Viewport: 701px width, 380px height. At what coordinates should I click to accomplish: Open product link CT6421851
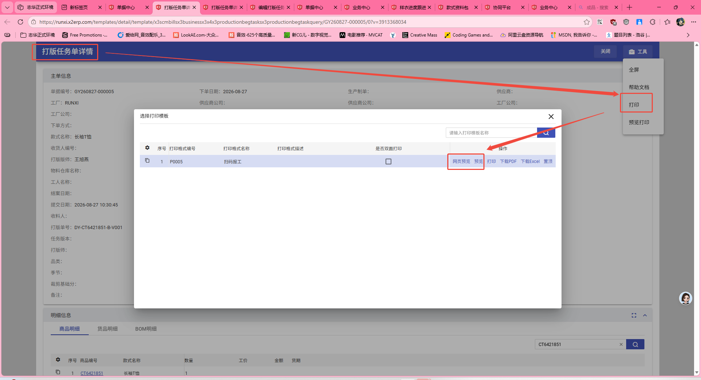coord(92,373)
